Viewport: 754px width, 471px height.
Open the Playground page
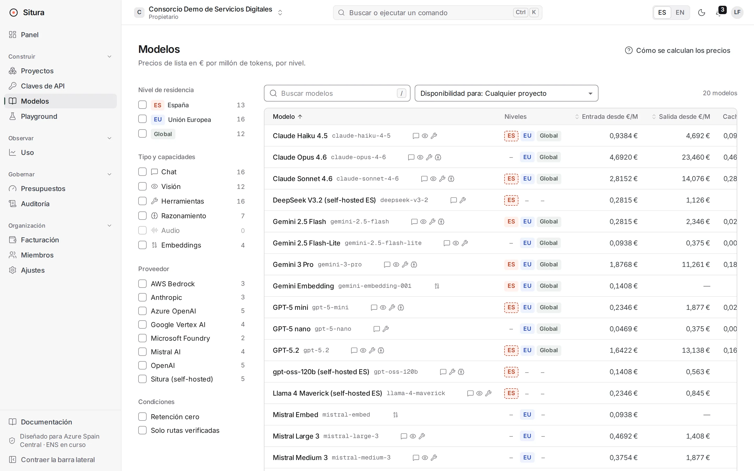click(60, 116)
